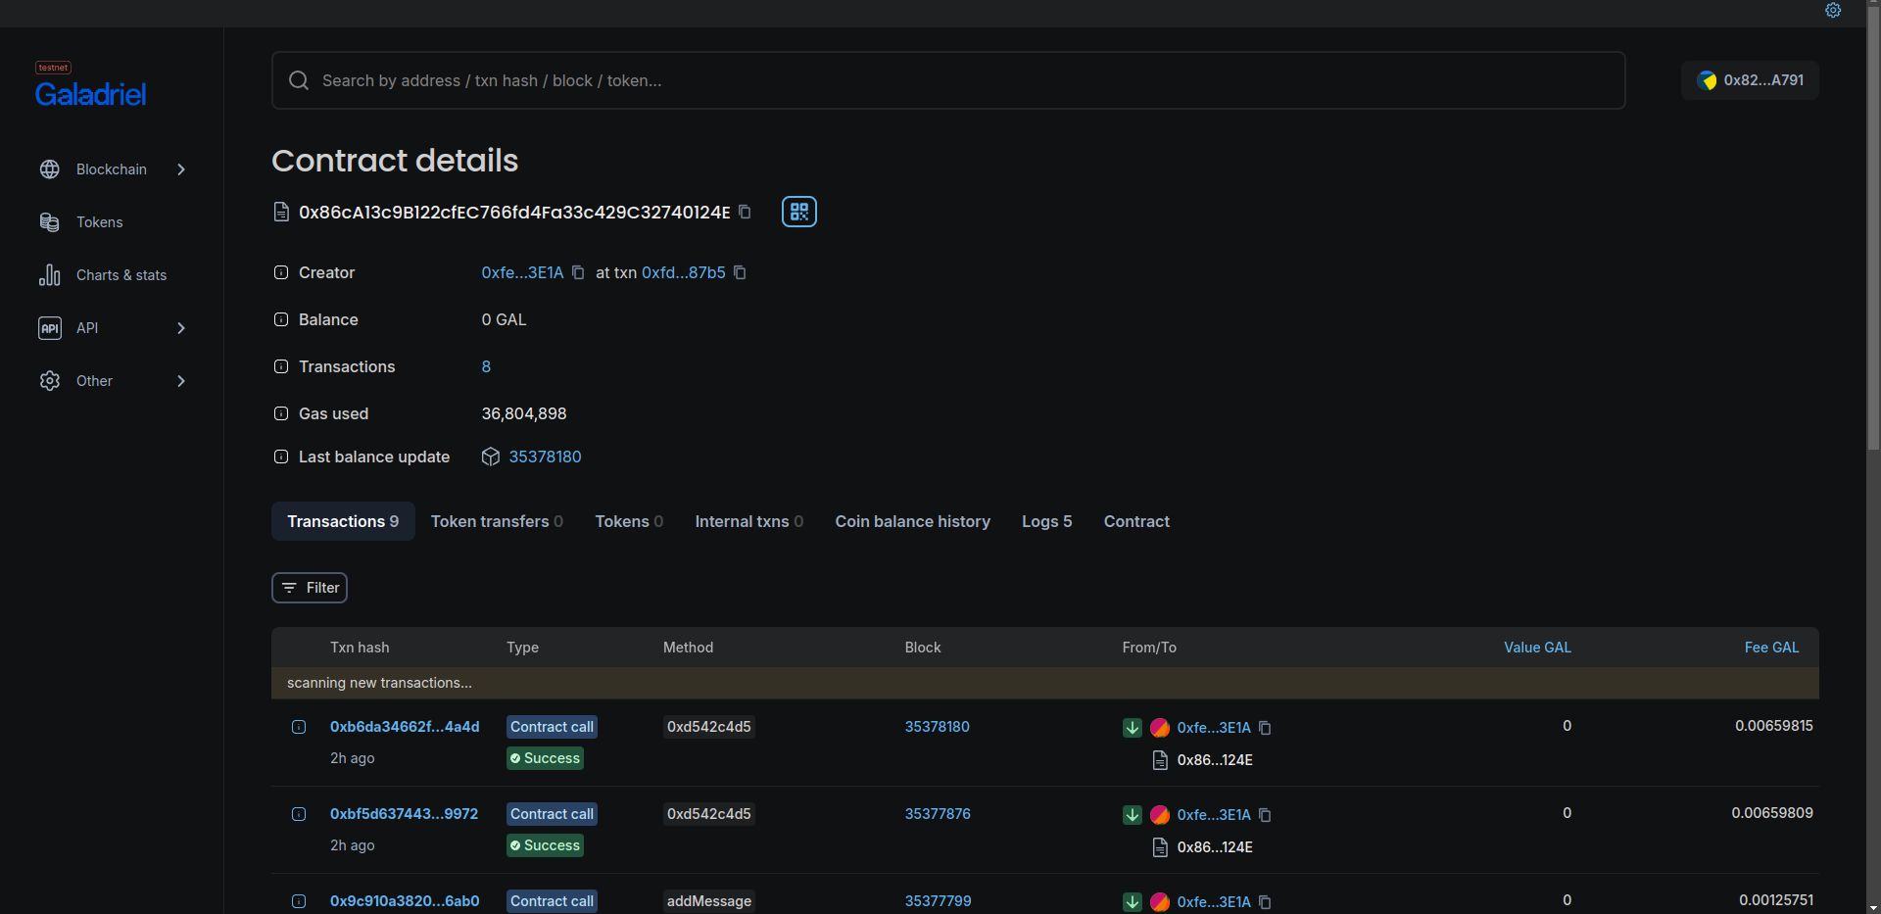Click the Tokens coins icon in sidebar
Image resolution: width=1881 pixels, height=914 pixels.
(x=50, y=222)
